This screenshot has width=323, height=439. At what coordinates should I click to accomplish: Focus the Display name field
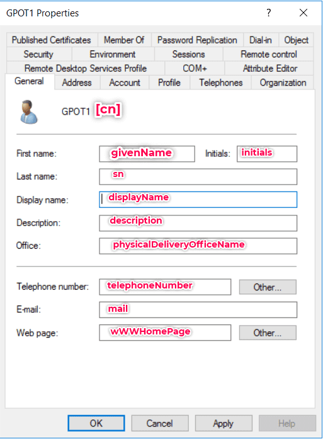pyautogui.click(x=198, y=200)
